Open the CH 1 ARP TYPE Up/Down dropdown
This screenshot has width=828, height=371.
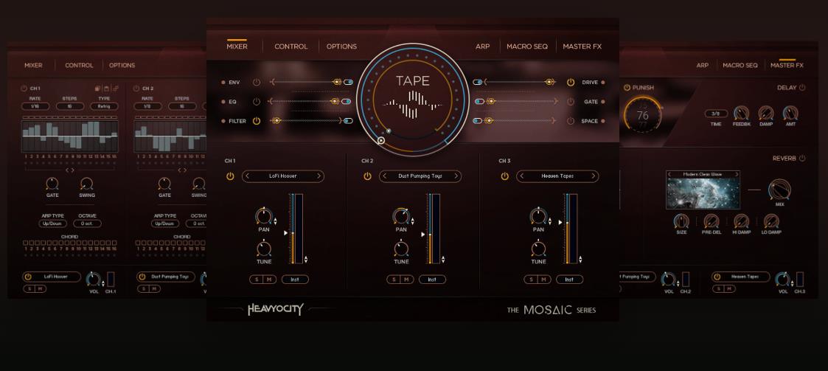tap(53, 223)
